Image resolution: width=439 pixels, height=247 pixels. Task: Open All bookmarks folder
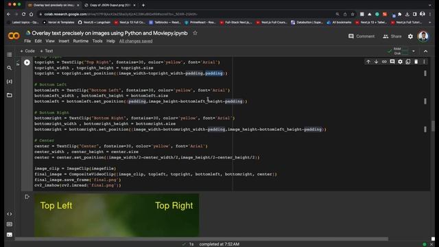click(x=339, y=23)
